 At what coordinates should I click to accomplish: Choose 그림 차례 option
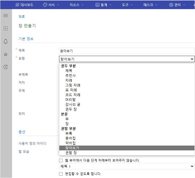coord(127,85)
